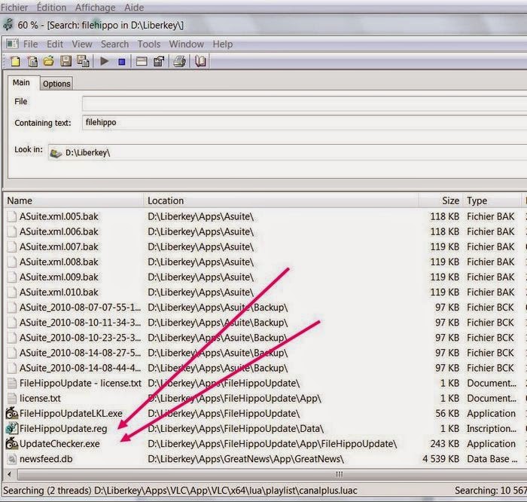Click the newsfeed.db file icon

(x=12, y=458)
